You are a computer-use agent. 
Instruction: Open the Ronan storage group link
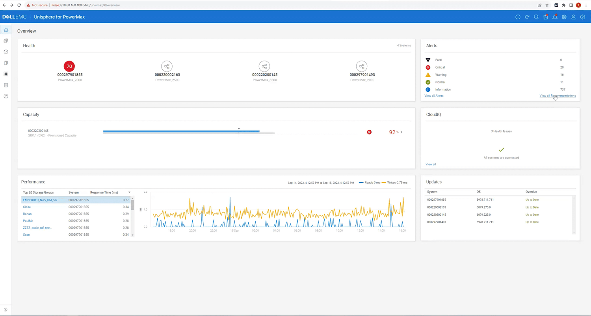pyautogui.click(x=27, y=214)
